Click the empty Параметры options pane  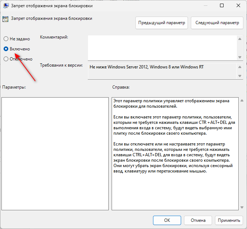(x=55, y=153)
